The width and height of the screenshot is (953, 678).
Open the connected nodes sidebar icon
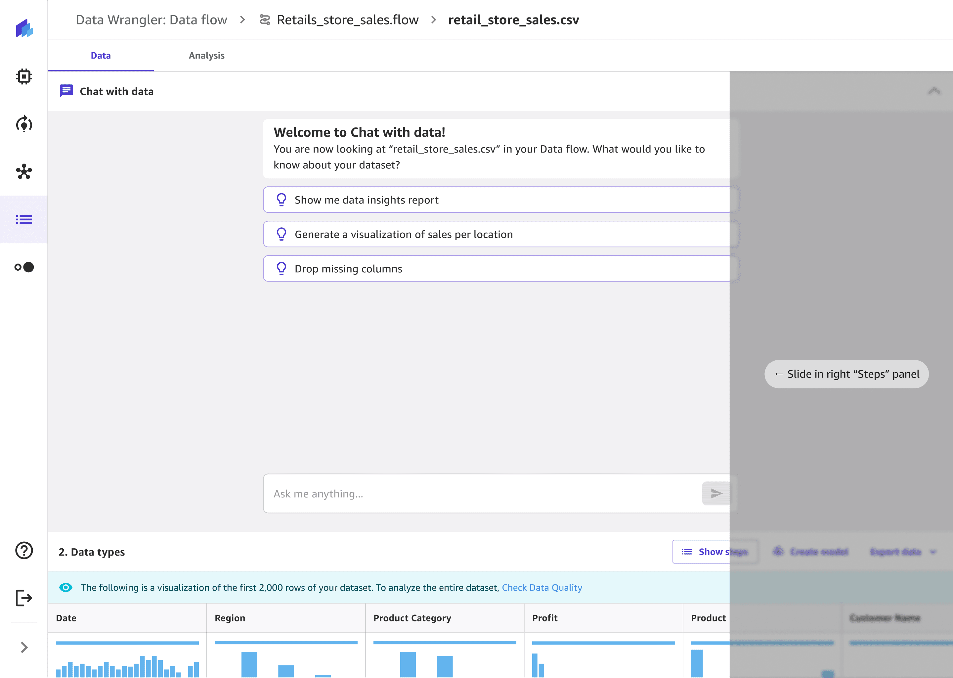[x=24, y=172]
